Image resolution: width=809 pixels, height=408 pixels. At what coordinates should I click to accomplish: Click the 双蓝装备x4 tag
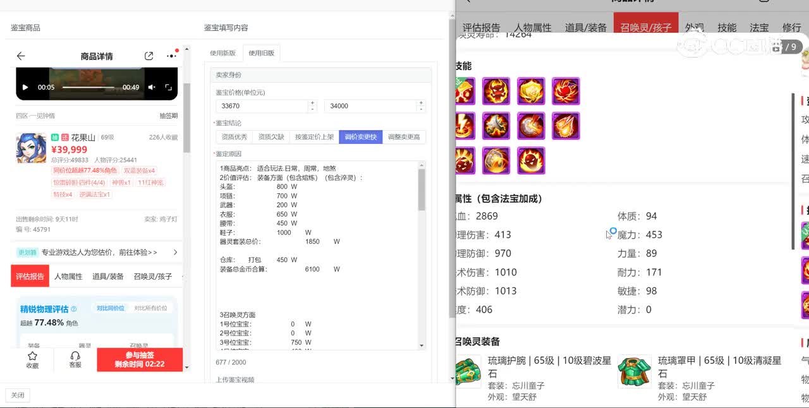pyautogui.click(x=140, y=171)
